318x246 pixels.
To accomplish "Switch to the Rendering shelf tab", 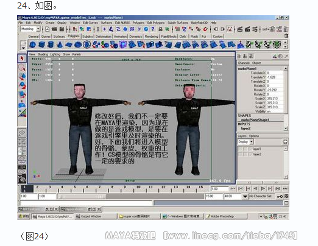I will pyautogui.click(x=152, y=37).
